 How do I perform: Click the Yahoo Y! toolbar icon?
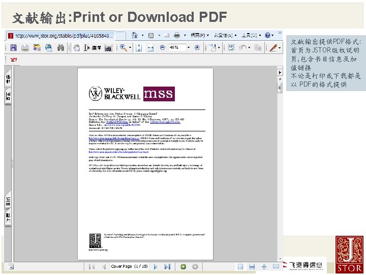[x=14, y=60]
